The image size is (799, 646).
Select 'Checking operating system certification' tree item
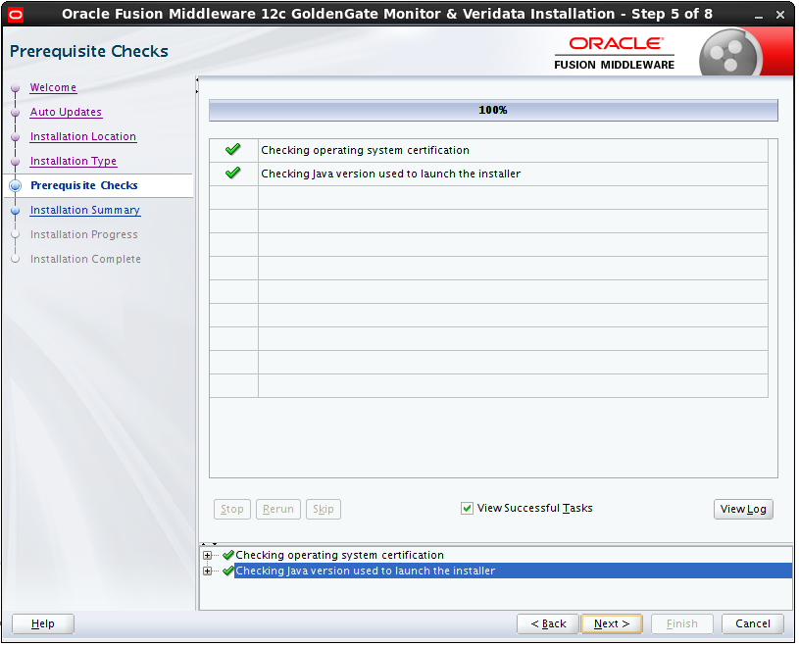(x=339, y=556)
